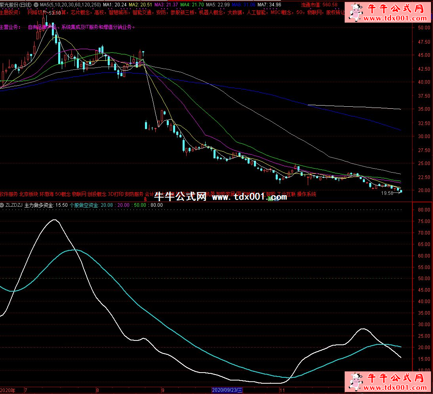
Task: Click the cow logo in the bottom-right corner
Action: (355, 382)
